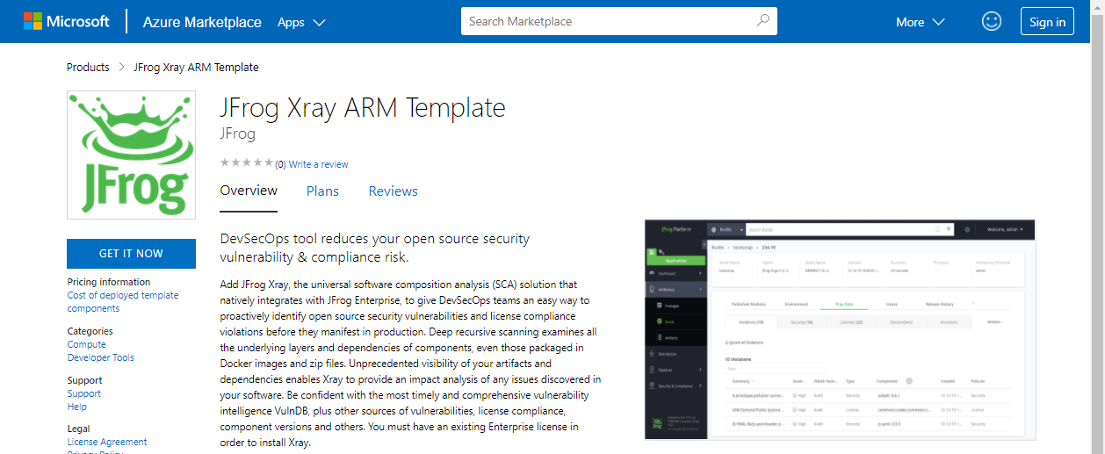
Task: Click the DevSecOps tool description heading
Action: [375, 248]
